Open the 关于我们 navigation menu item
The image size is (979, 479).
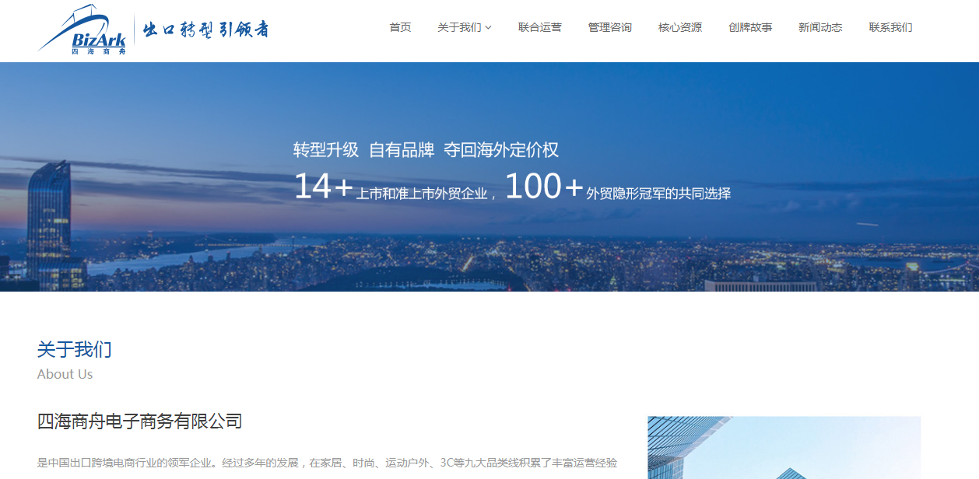click(459, 27)
